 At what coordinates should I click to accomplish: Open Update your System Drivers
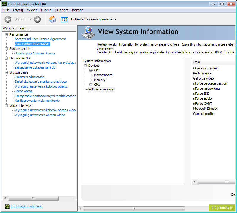(35, 53)
